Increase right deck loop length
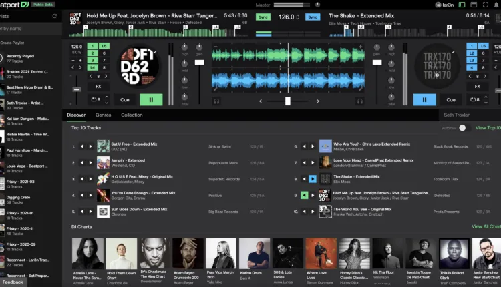Image resolution: width=501 pixels, height=287 pixels. coord(486,97)
